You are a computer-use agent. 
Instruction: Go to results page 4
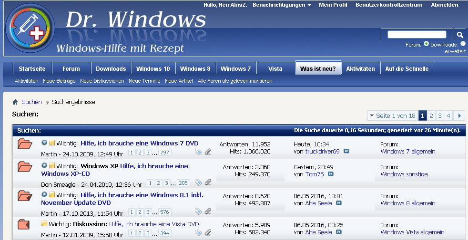[x=448, y=115]
